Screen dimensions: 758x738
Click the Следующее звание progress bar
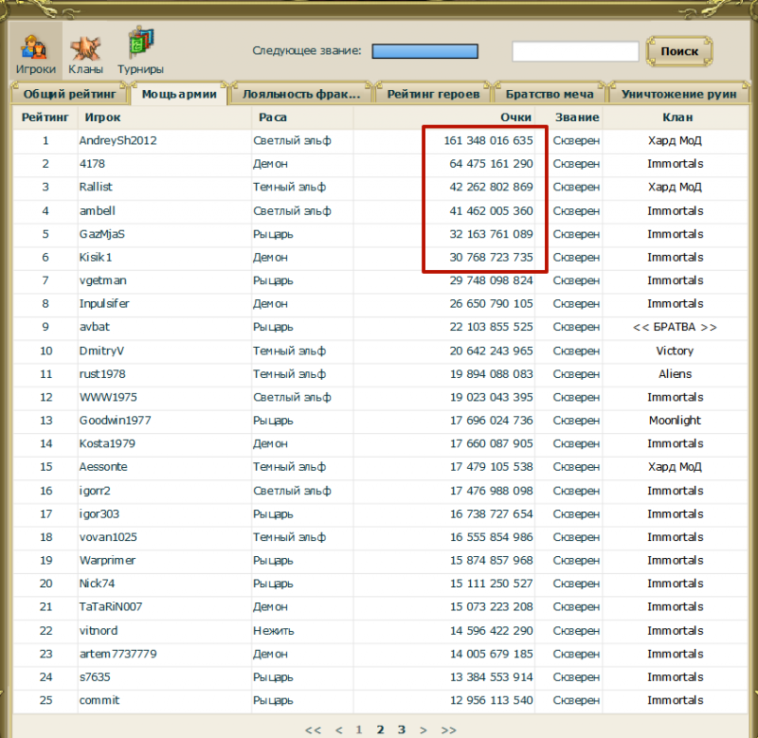pos(424,51)
